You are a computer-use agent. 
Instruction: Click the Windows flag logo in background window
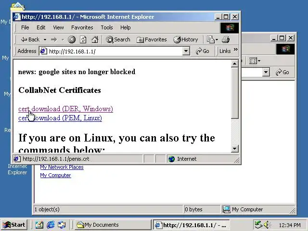pos(285,49)
